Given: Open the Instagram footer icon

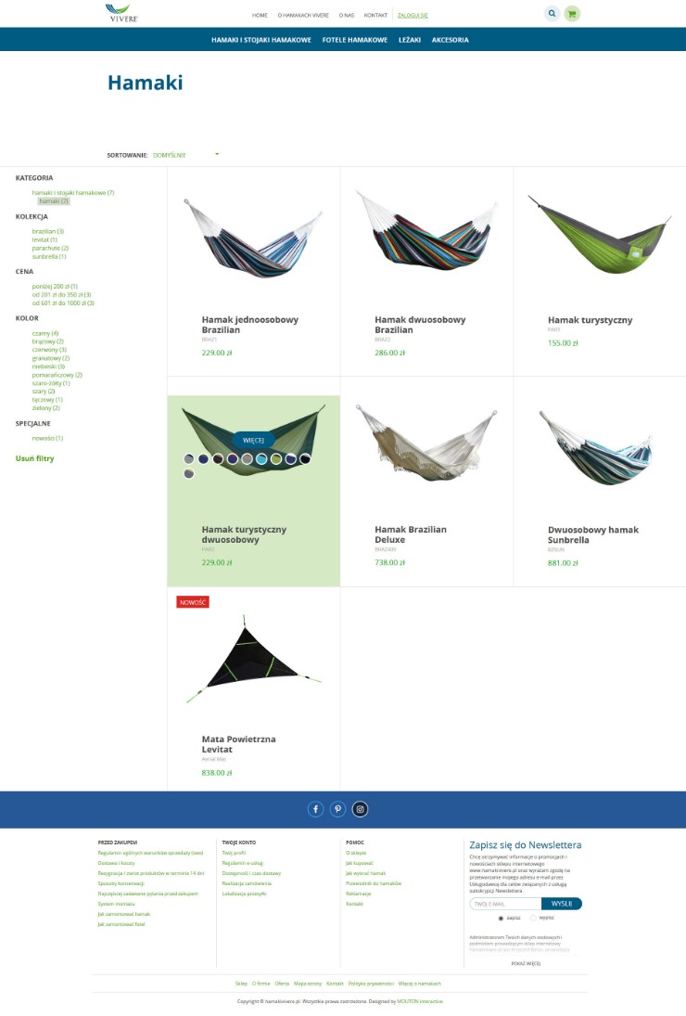Looking at the screenshot, I should (361, 809).
